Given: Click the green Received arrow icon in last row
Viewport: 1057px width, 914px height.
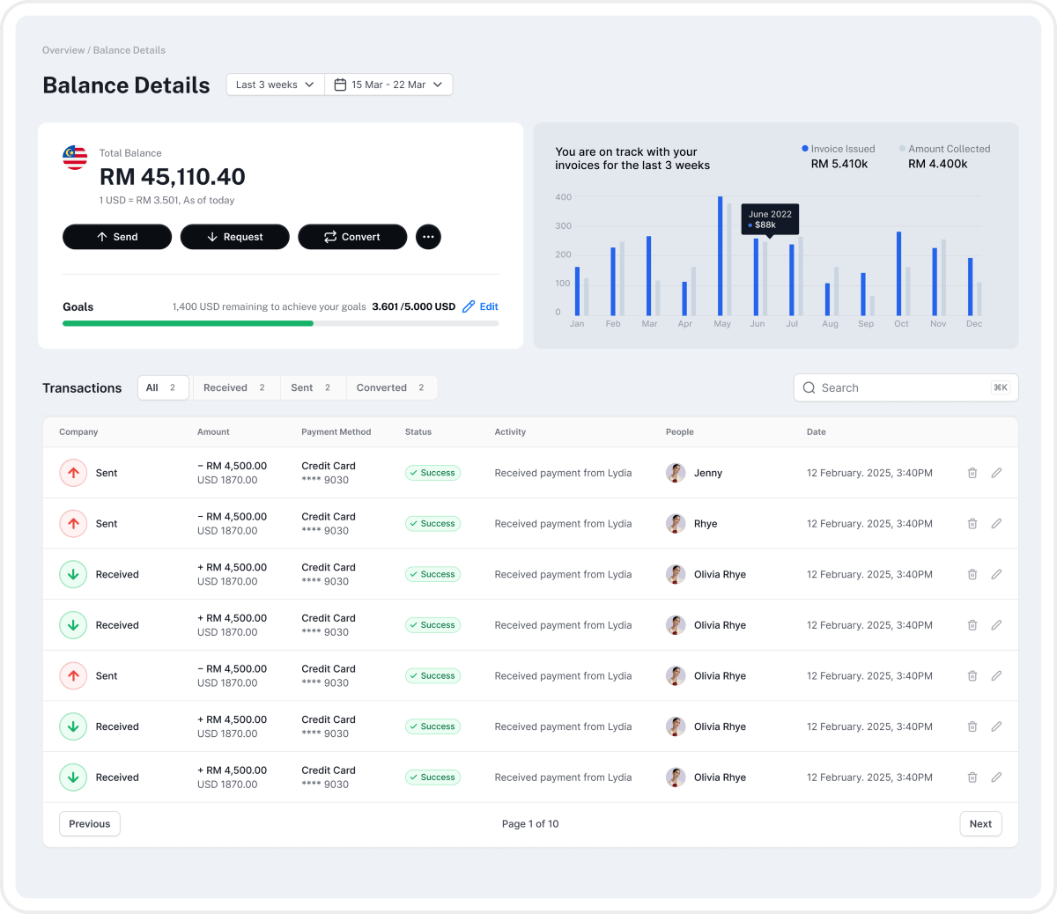Looking at the screenshot, I should tap(73, 778).
